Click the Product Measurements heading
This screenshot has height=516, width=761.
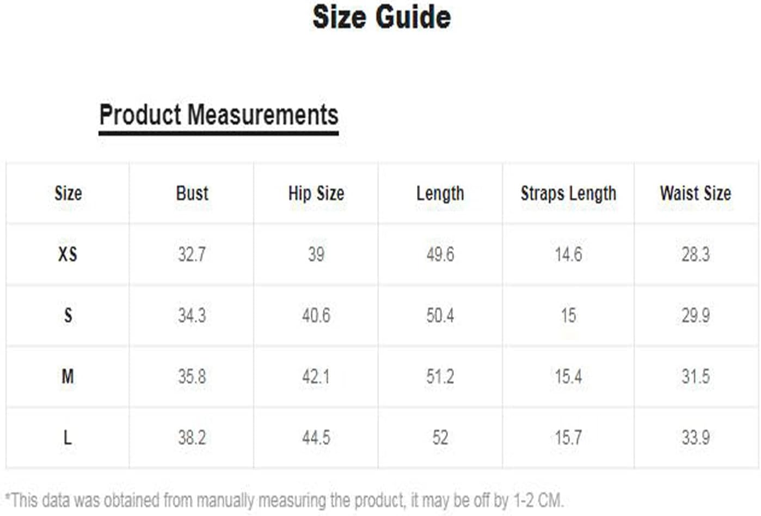[219, 115]
